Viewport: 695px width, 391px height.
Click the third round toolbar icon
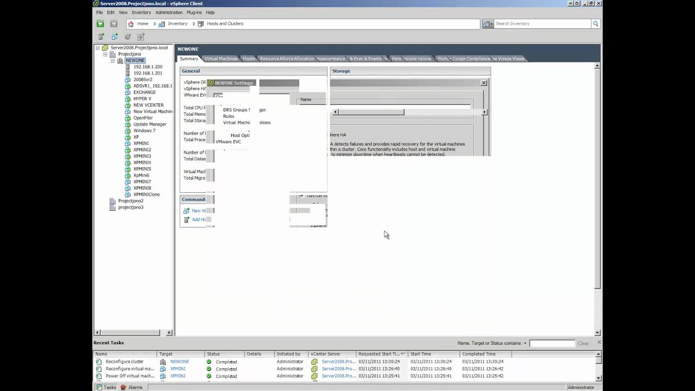(x=128, y=36)
